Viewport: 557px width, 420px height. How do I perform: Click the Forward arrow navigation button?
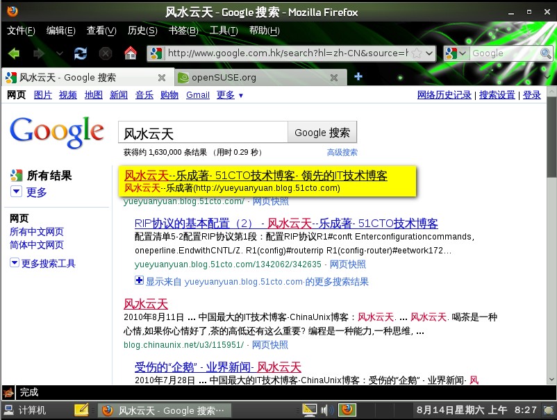click(x=38, y=53)
